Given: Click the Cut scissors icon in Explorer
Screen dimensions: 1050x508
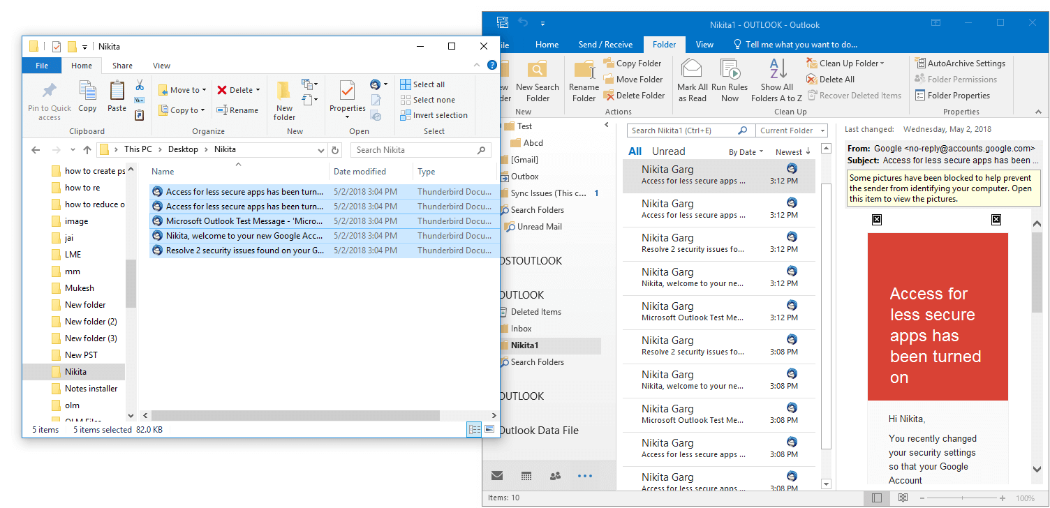Looking at the screenshot, I should pos(140,85).
